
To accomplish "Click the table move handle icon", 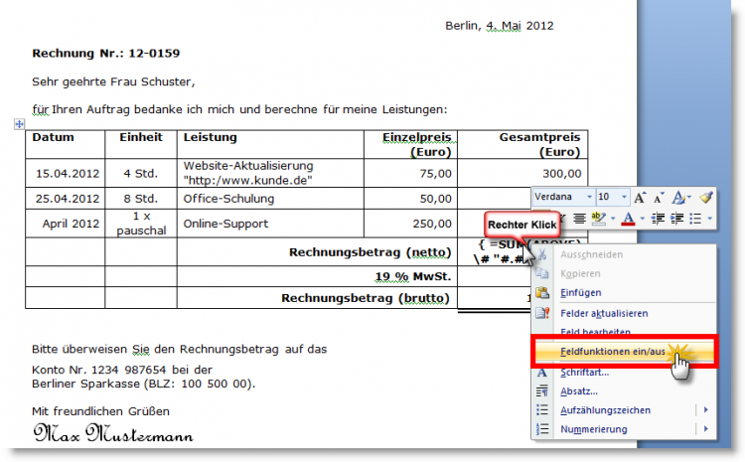I will [x=18, y=123].
